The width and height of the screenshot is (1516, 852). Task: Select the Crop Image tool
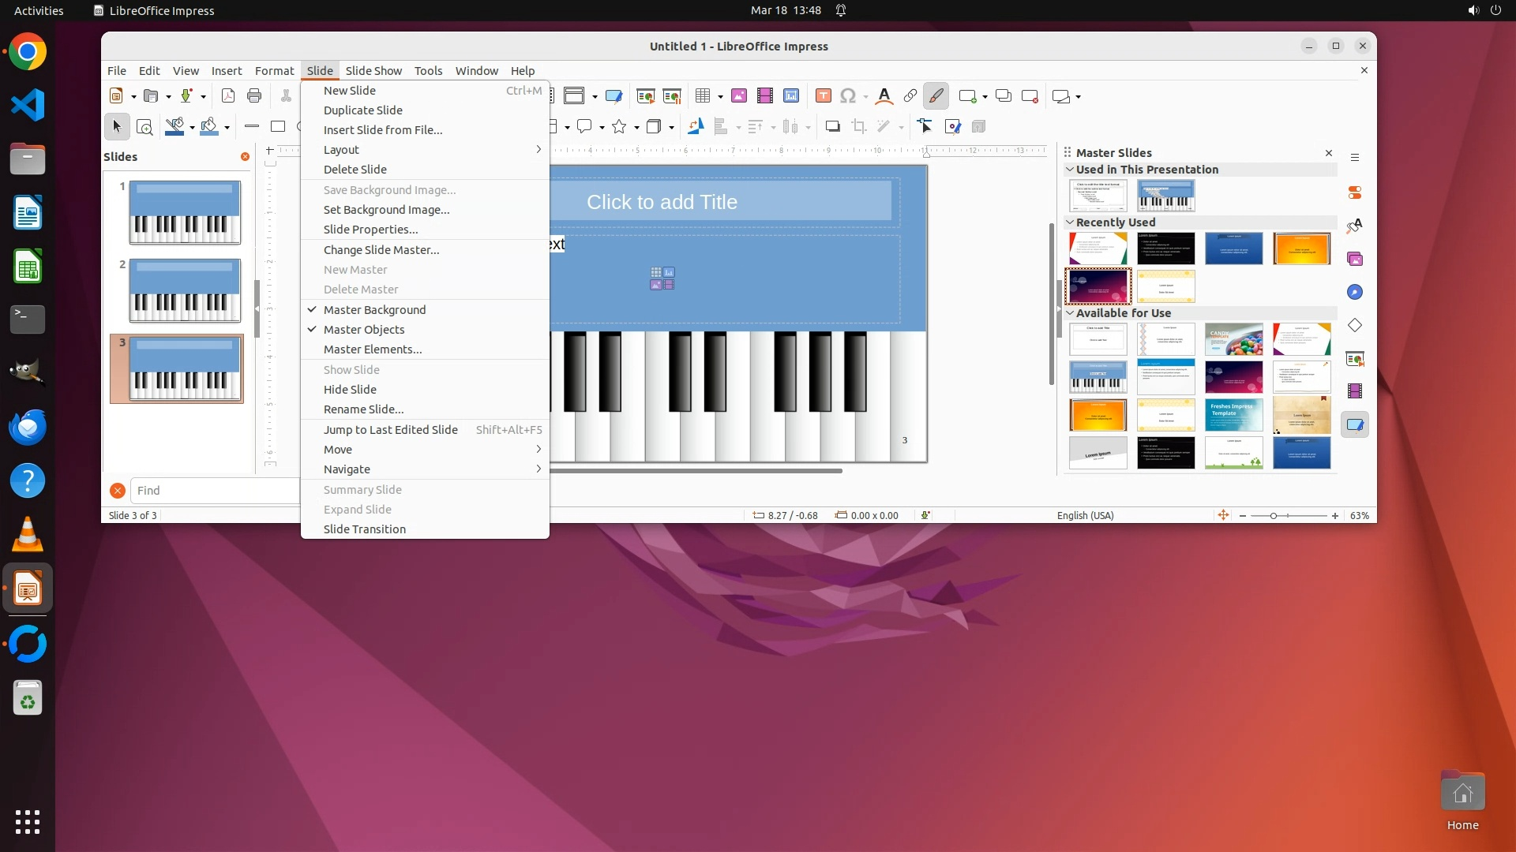click(859, 126)
